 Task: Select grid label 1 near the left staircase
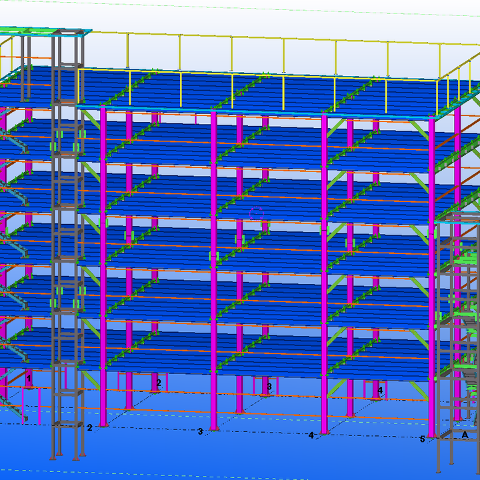29,379
